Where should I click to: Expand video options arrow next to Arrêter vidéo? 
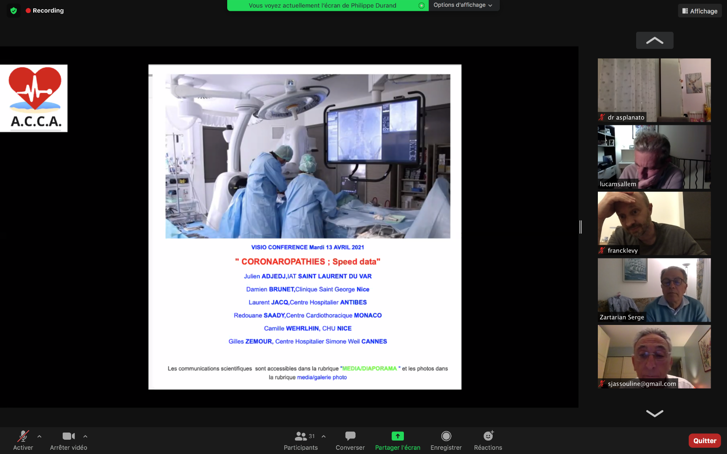(x=85, y=436)
